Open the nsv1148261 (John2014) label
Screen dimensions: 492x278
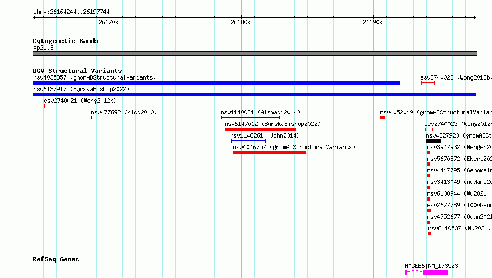[x=265, y=135]
